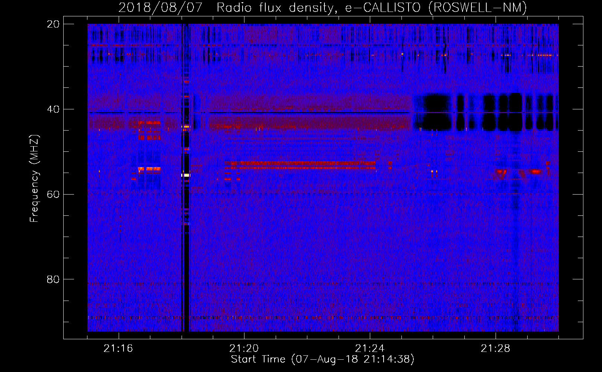Click the date "2018/08/07" in the title
Screen dimensions: 602x372
pos(160,8)
